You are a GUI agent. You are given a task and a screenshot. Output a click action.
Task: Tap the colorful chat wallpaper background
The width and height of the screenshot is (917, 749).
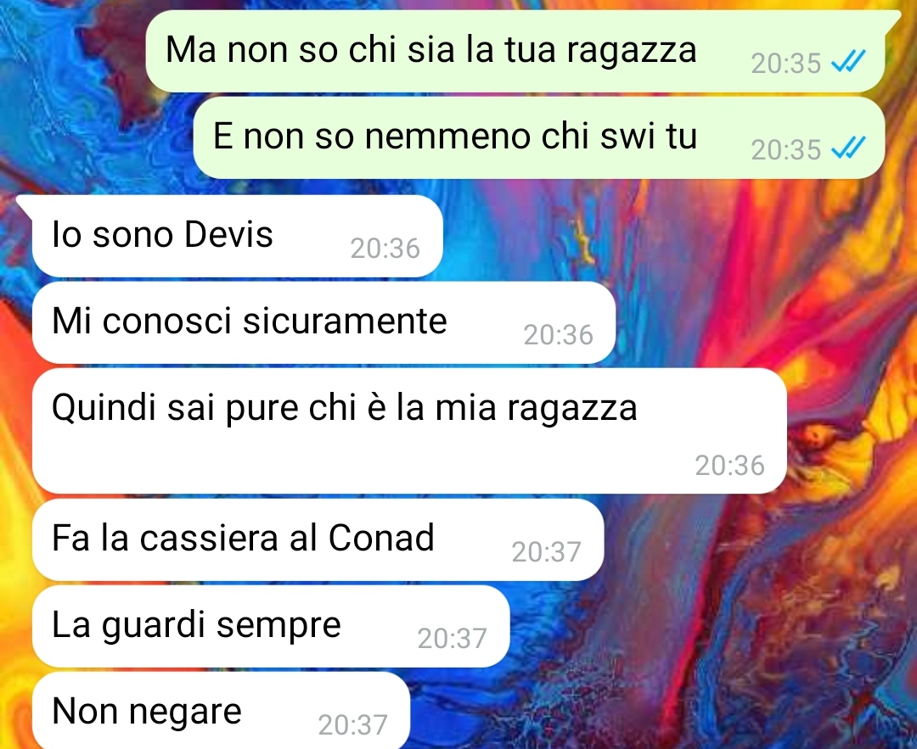pos(760,613)
